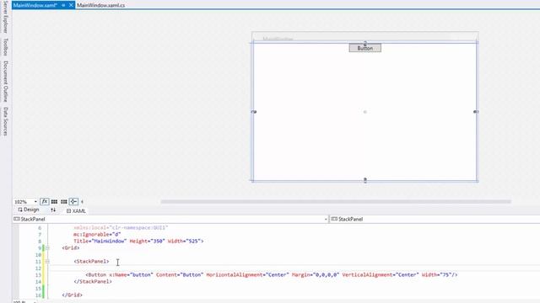Click the Title="MainWindow" attribute
540x303 pixels.
pos(100,242)
